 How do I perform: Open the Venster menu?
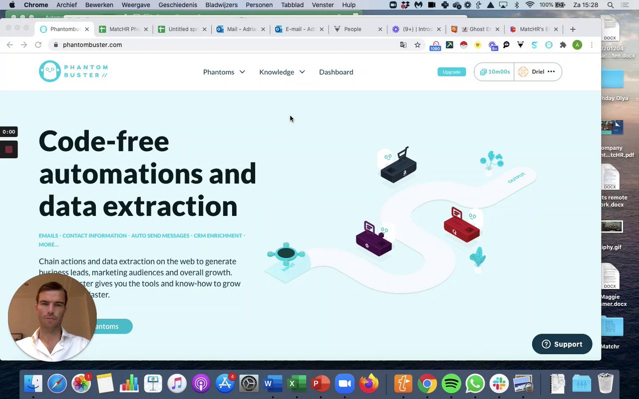click(x=323, y=5)
